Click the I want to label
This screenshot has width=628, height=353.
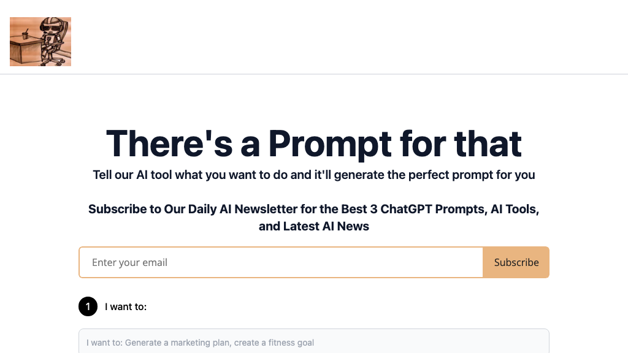coord(125,306)
